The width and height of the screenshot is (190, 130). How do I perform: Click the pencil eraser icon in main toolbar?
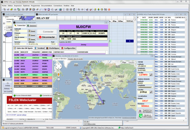point(37,9)
